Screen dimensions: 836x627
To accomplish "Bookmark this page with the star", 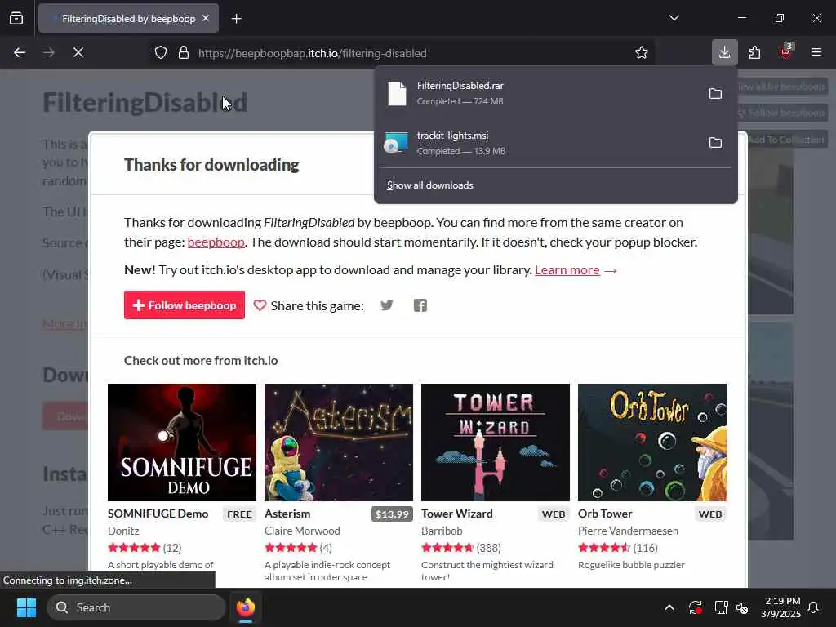I will pyautogui.click(x=642, y=53).
